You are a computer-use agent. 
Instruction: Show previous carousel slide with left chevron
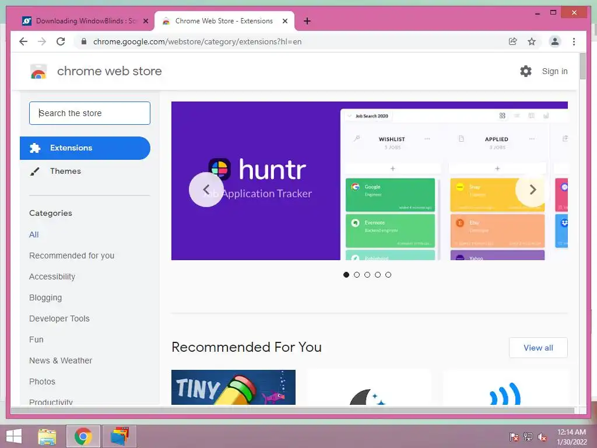click(206, 190)
